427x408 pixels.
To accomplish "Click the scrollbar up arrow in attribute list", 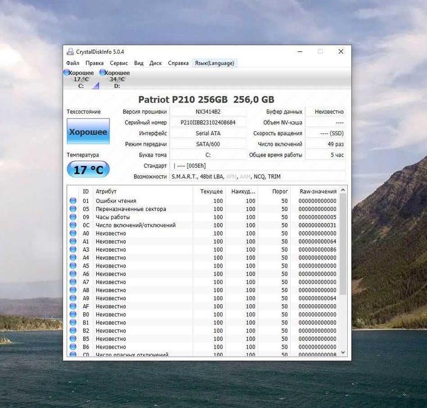I will (343, 190).
